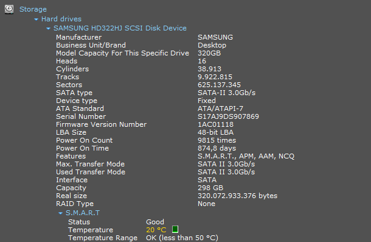Select the Power On Time label
This screenshot has height=242, width=371.
[82, 148]
